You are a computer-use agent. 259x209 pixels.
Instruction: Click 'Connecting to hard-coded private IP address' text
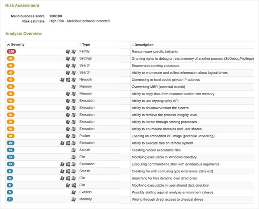tap(166, 80)
